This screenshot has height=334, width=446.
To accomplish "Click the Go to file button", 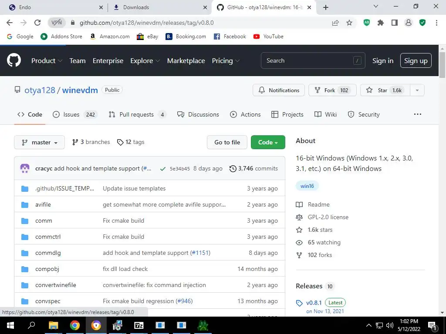I will coord(227,142).
